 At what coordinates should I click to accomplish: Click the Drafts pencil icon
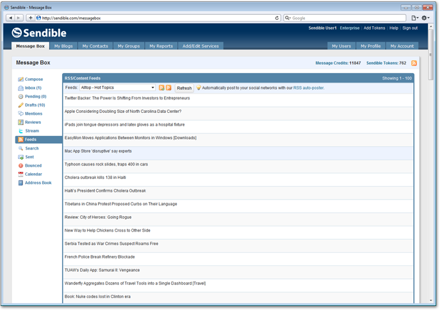20,106
